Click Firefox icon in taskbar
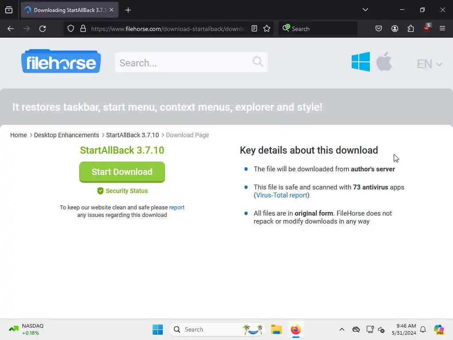Screen dimensions: 453x340 tap(296, 329)
